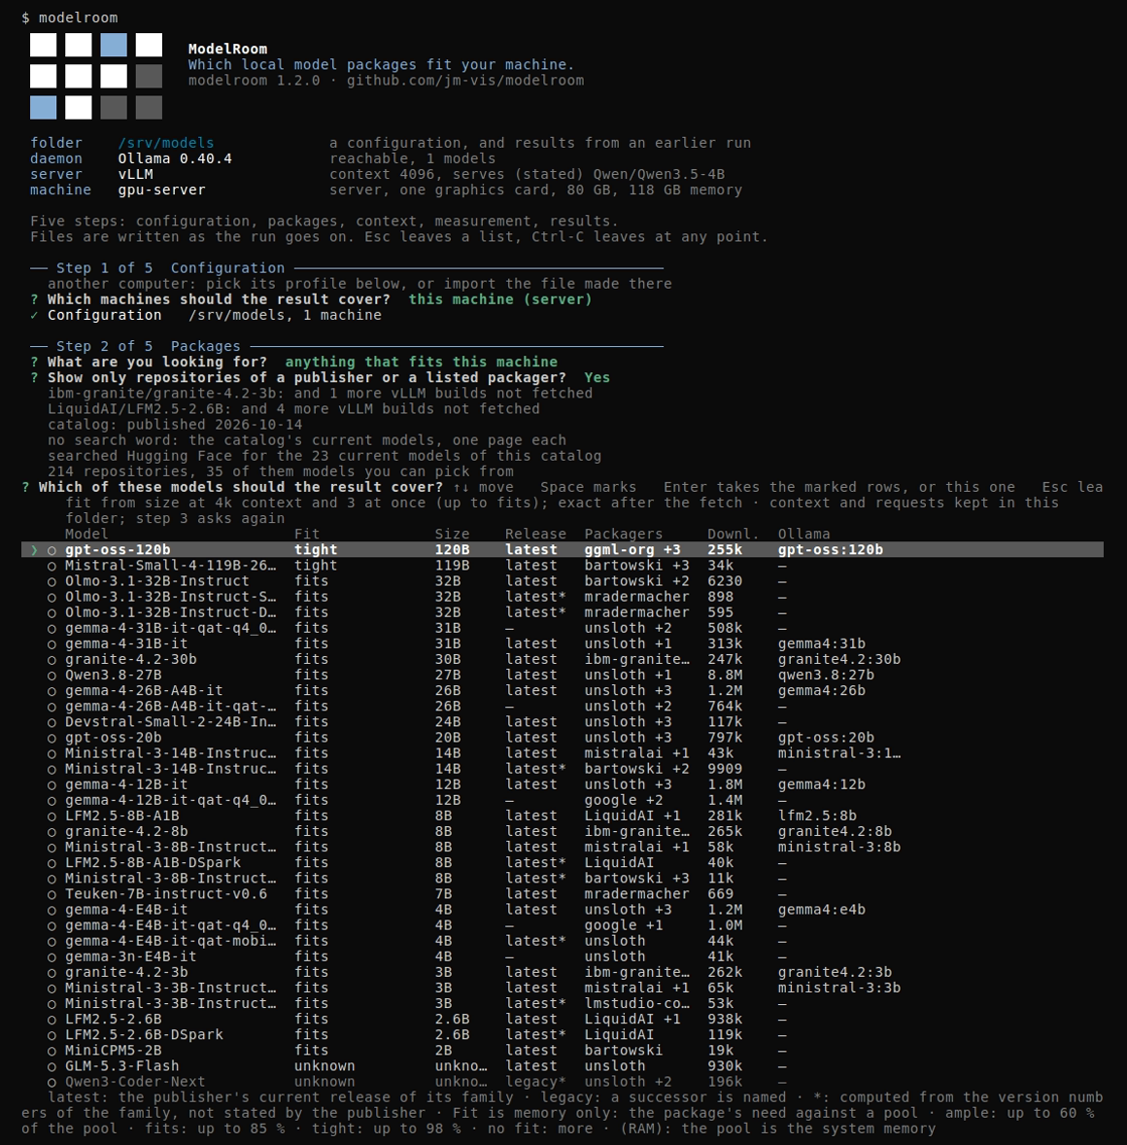Mark the LFM2.5-8B-A1B row circle
The height and width of the screenshot is (1145, 1127).
(x=51, y=816)
